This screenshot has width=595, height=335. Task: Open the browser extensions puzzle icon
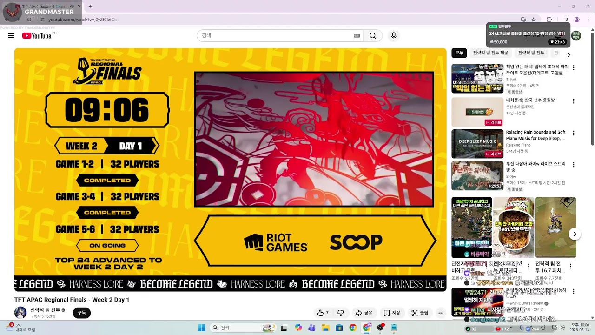pos(549,20)
